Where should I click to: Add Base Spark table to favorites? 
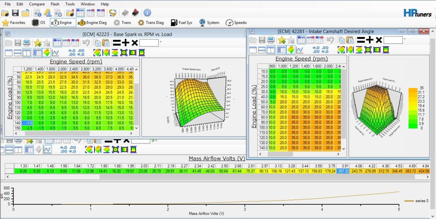click(37, 43)
